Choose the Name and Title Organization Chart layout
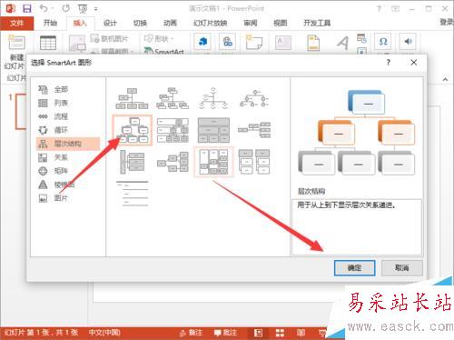 click(173, 98)
